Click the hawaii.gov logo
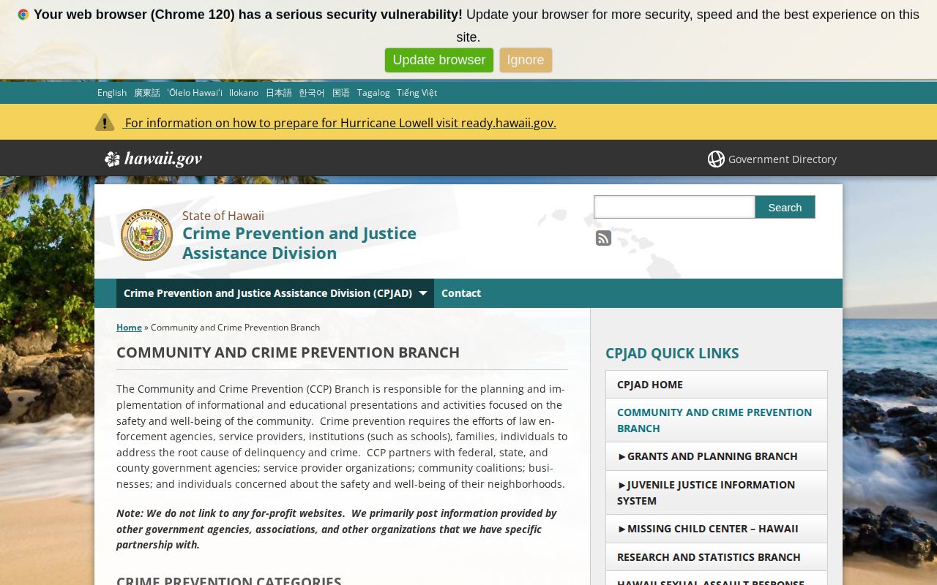This screenshot has width=937, height=585. click(153, 159)
